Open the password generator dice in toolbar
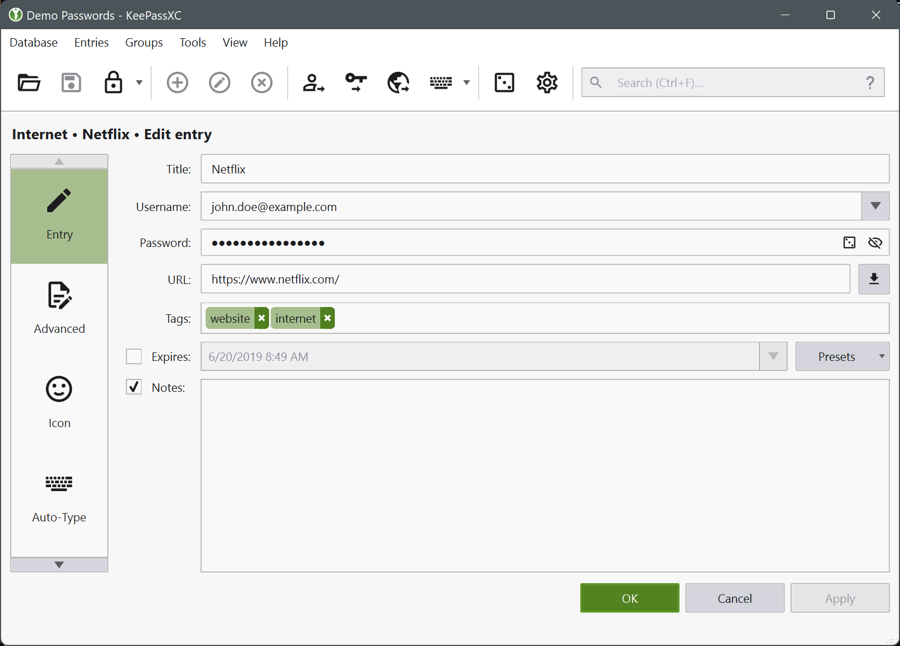This screenshot has height=646, width=900. [504, 83]
